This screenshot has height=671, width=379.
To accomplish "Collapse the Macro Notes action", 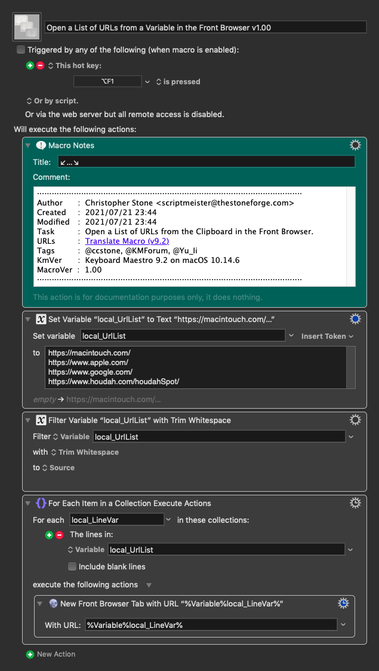I will pos(28,146).
